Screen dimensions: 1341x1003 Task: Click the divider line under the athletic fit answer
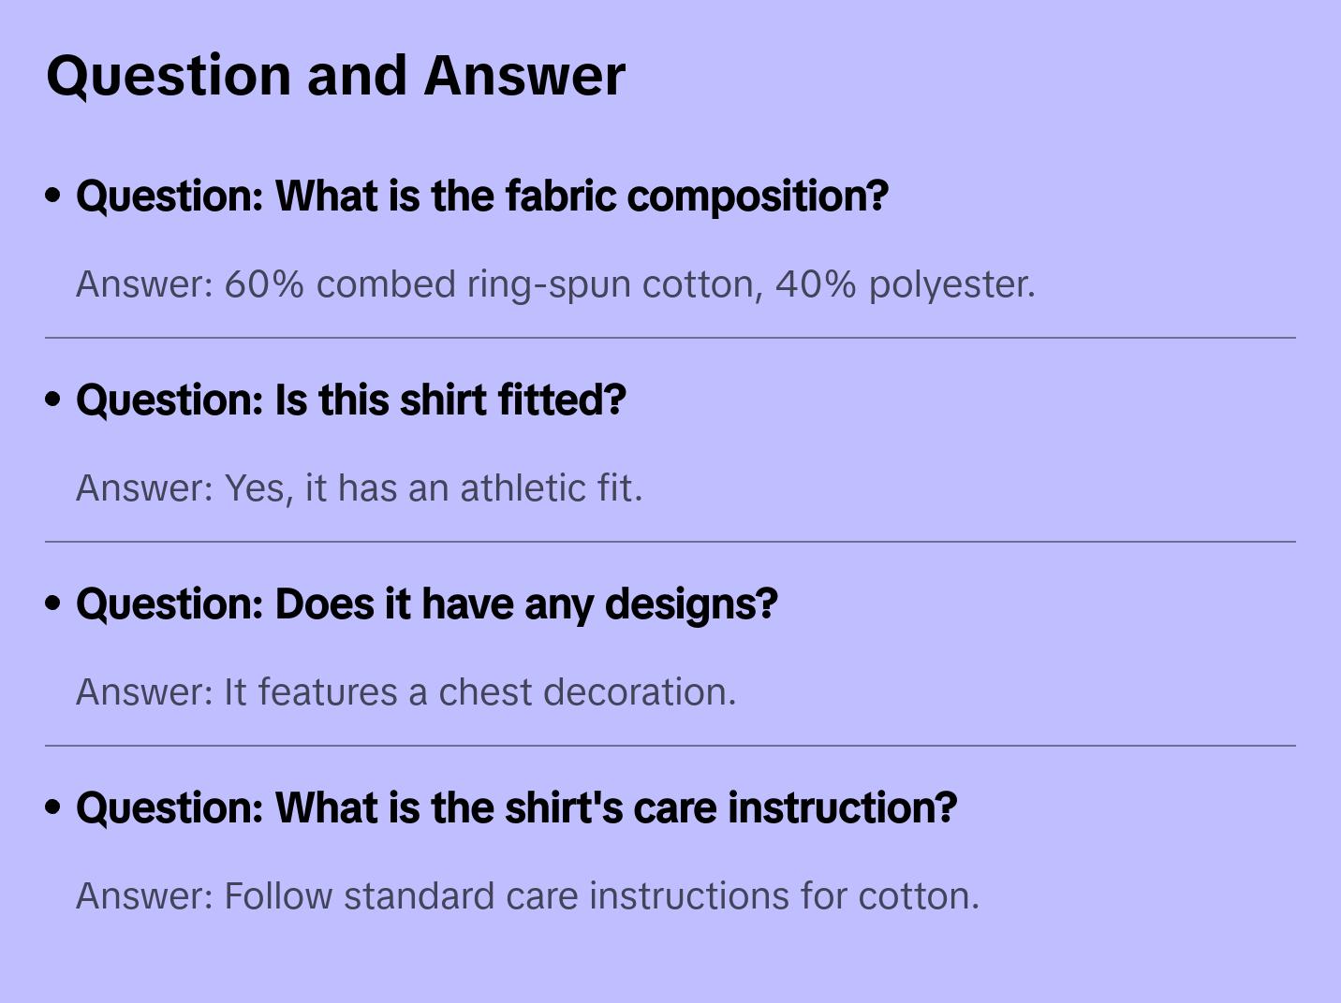pyautogui.click(x=670, y=542)
